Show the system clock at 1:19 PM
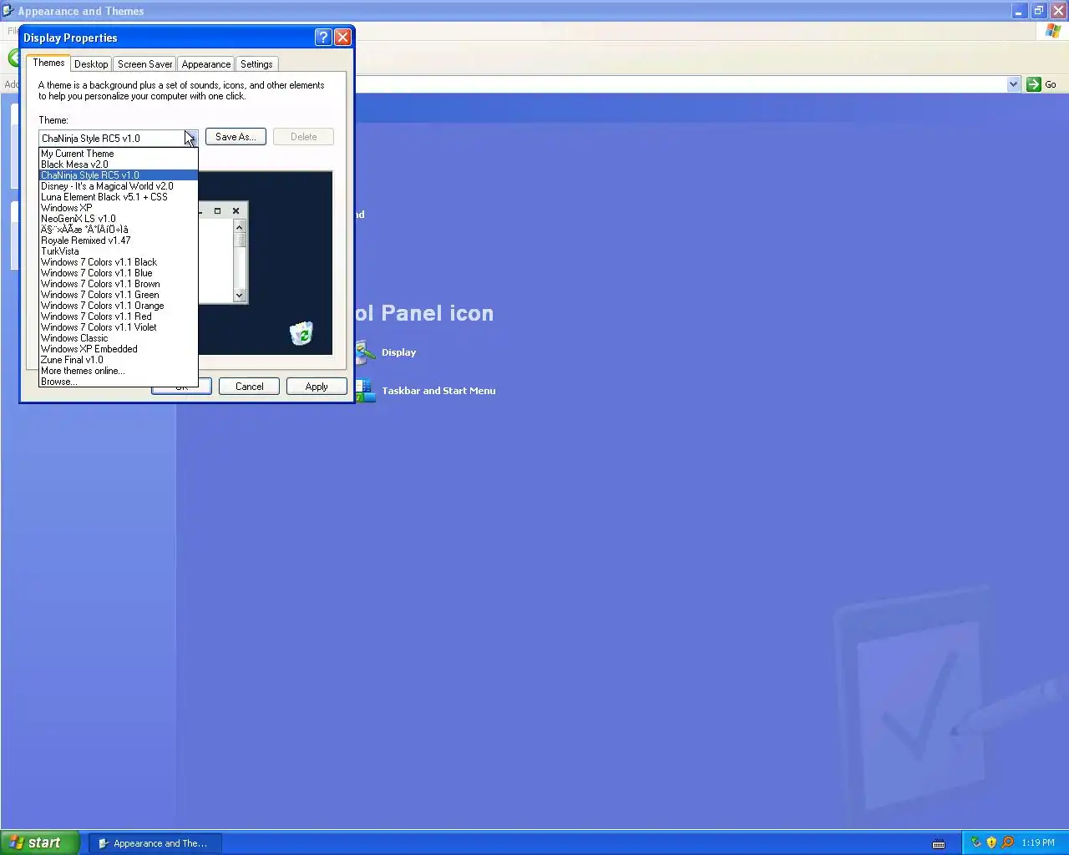1069x855 pixels. coord(1038,842)
